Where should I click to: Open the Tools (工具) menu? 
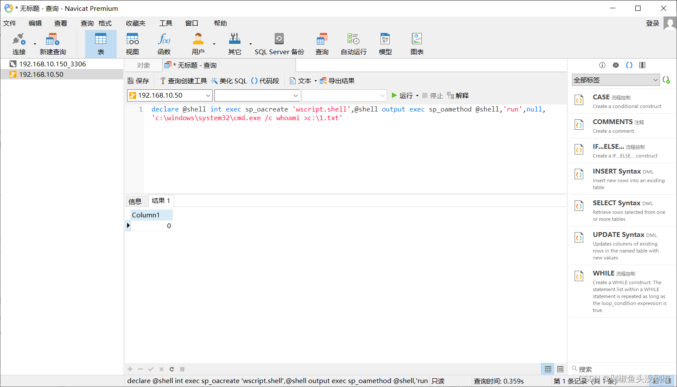(x=166, y=23)
